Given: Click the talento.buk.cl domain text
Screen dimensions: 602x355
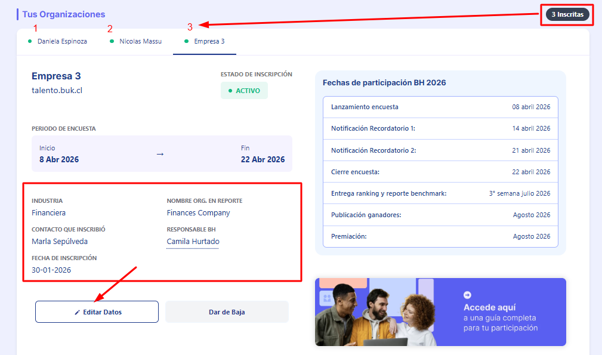Looking at the screenshot, I should point(56,90).
